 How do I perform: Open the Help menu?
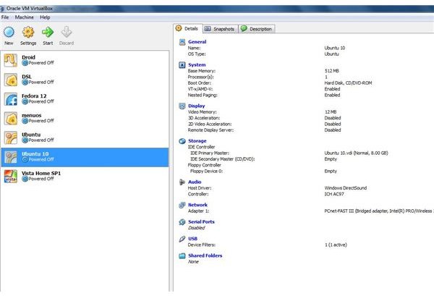45,17
